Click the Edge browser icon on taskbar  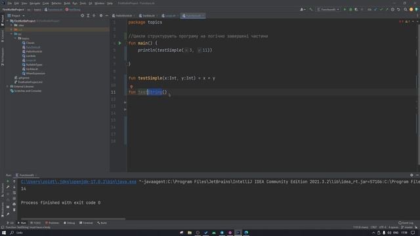click(246, 233)
